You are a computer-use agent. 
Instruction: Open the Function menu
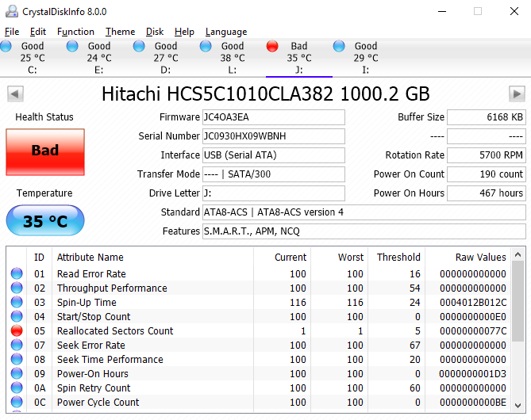[x=75, y=32]
